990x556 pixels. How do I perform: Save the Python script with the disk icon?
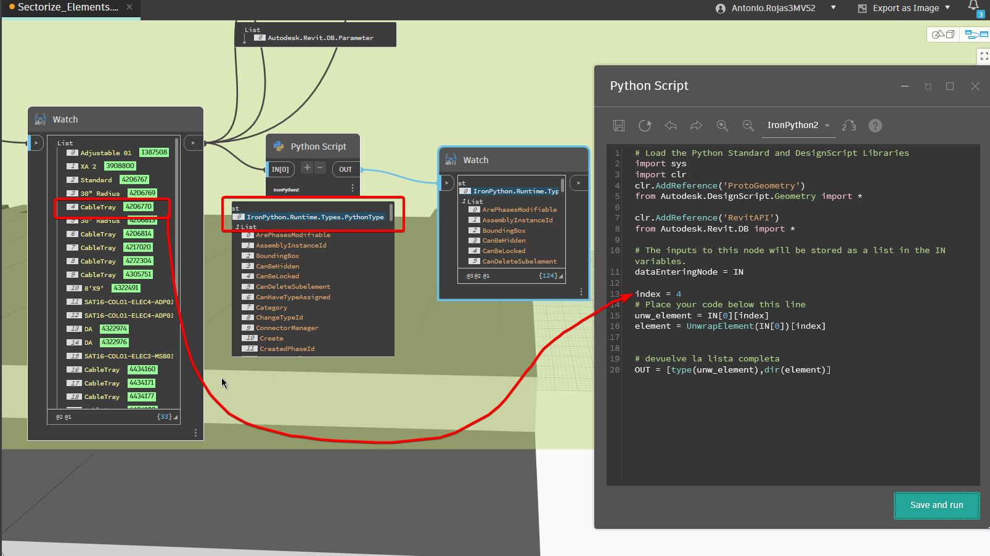(619, 125)
